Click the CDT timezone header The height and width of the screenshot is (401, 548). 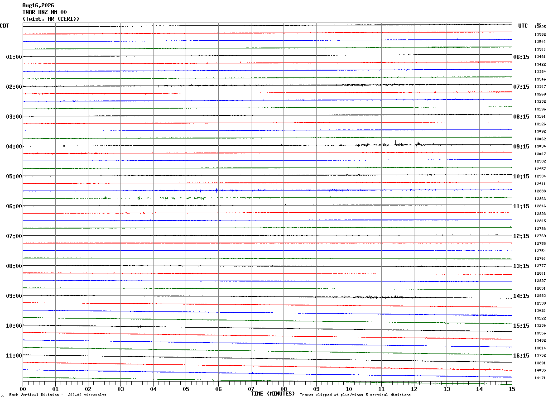coord(5,26)
